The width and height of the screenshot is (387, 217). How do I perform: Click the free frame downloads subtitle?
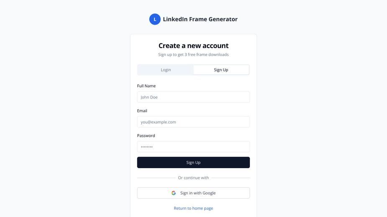(x=193, y=55)
